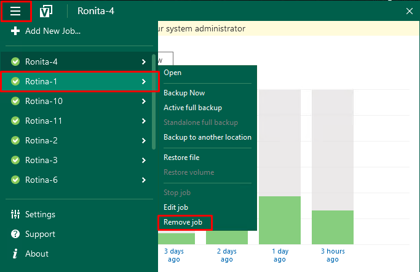Expand the Rotina-1 job submenu arrow

point(144,81)
